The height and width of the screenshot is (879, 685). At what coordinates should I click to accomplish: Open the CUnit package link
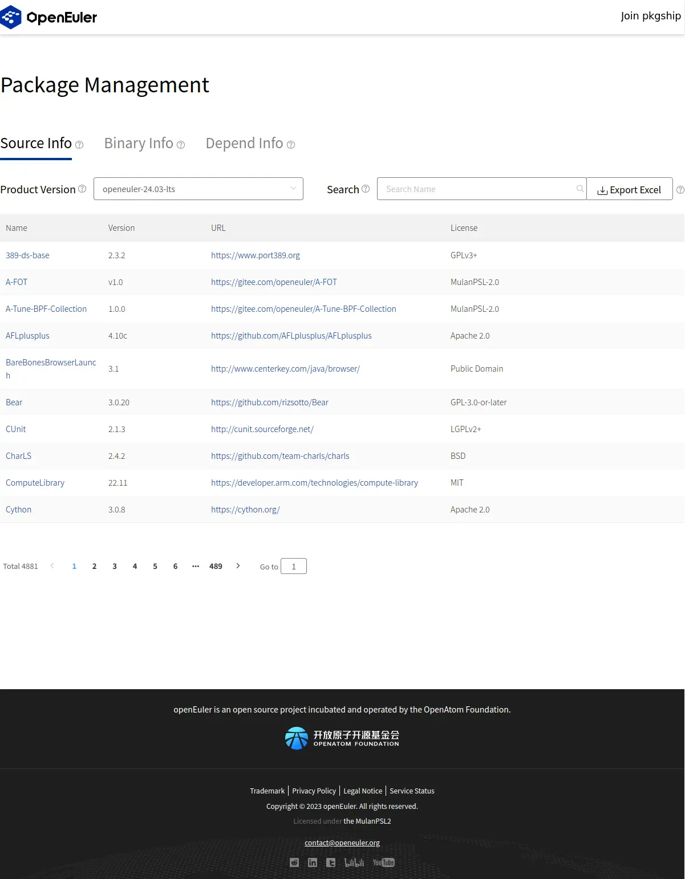15,429
